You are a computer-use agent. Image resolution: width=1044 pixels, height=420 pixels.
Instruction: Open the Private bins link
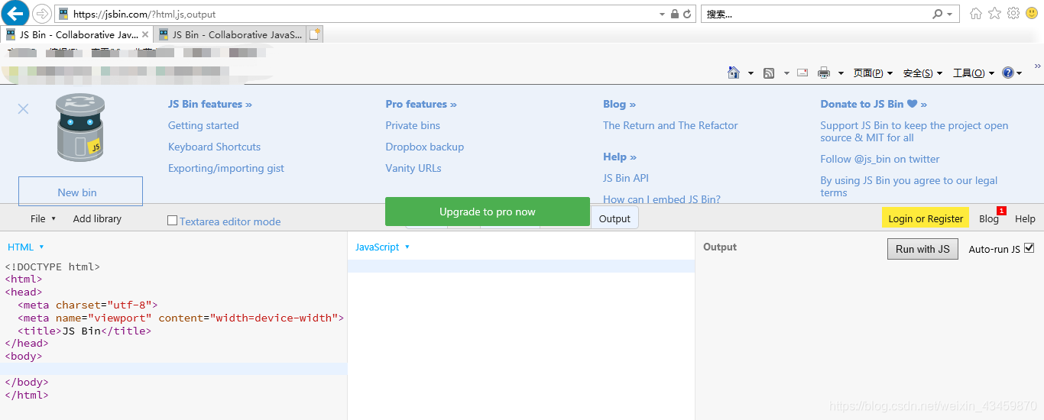(413, 125)
